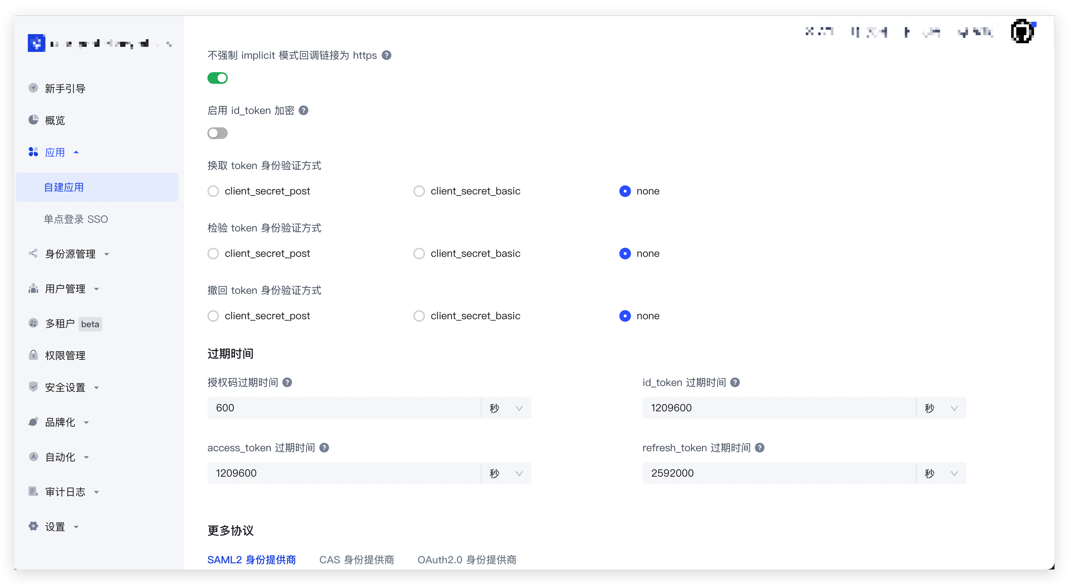Viewport: 1069px width, 584px height.
Task: Open 新手引导 in the sidebar
Action: pos(65,89)
